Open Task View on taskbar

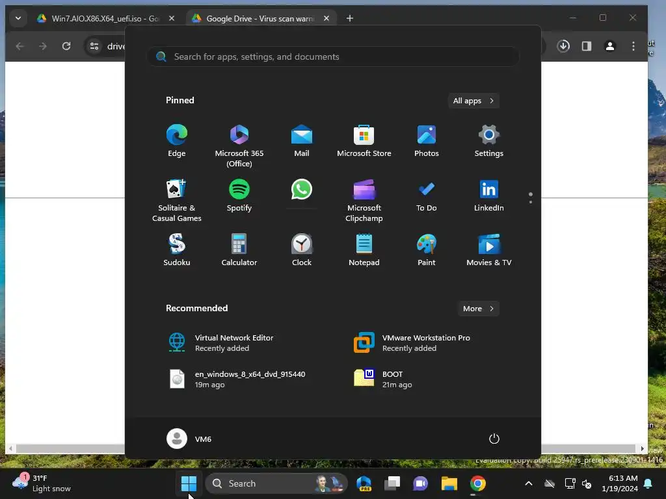[392, 483]
